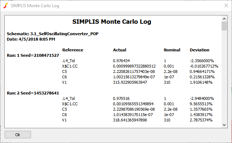This screenshot has width=232, height=143.
Task: Click the Nominal column header
Action: 172,50
